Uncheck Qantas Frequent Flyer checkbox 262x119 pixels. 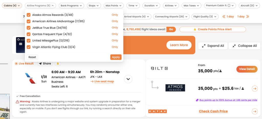29,34
